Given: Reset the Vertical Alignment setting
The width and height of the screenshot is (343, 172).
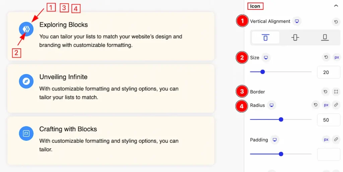Looking at the screenshot, I should pos(336,22).
